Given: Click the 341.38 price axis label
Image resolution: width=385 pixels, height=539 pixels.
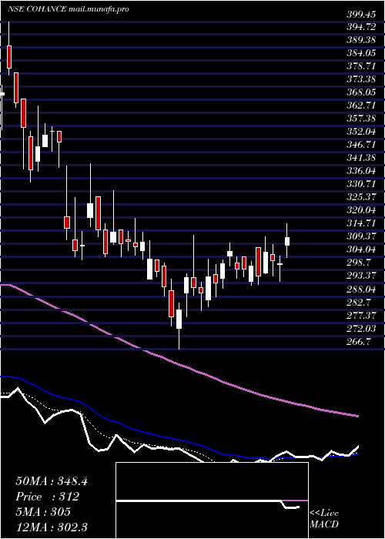Looking at the screenshot, I should [360, 158].
